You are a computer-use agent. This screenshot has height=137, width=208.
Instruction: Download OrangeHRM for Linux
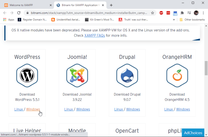pos(169,109)
